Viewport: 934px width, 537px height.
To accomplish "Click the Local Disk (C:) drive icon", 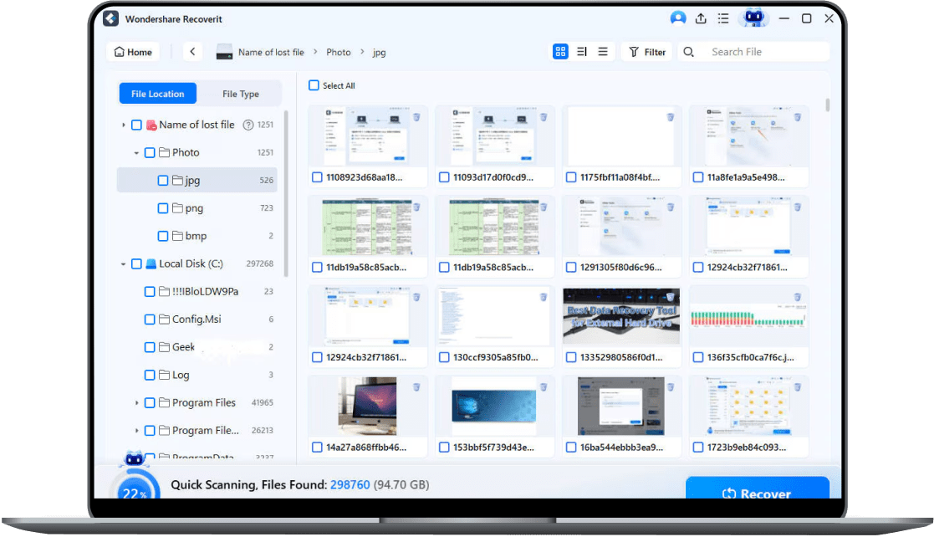I will 151,263.
